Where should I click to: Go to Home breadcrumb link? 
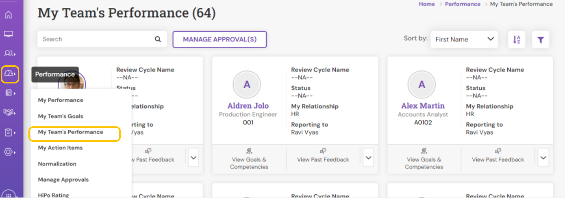point(427,4)
